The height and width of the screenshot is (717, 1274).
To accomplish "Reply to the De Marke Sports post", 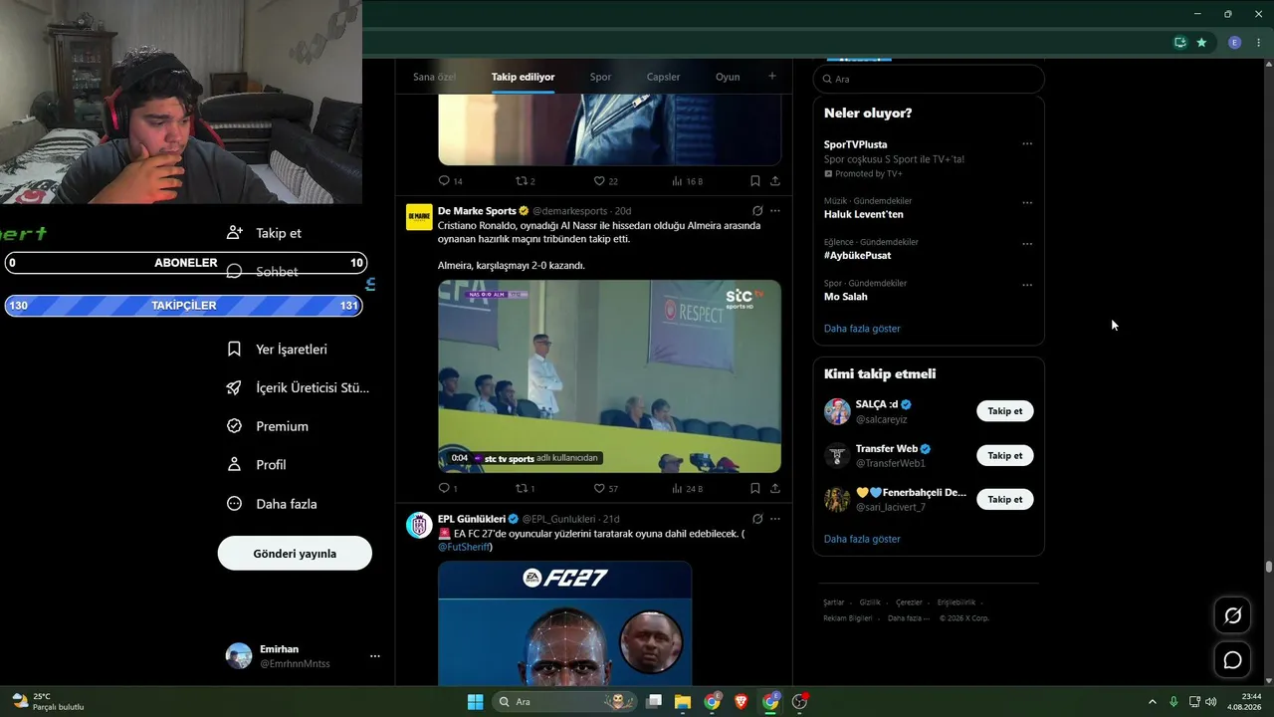I will point(444,489).
